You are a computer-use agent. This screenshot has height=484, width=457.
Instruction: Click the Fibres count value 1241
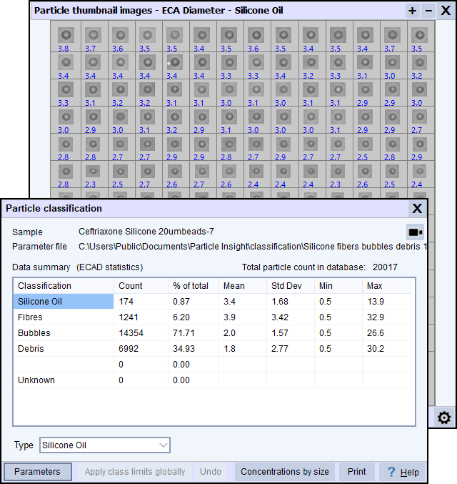coord(129,317)
